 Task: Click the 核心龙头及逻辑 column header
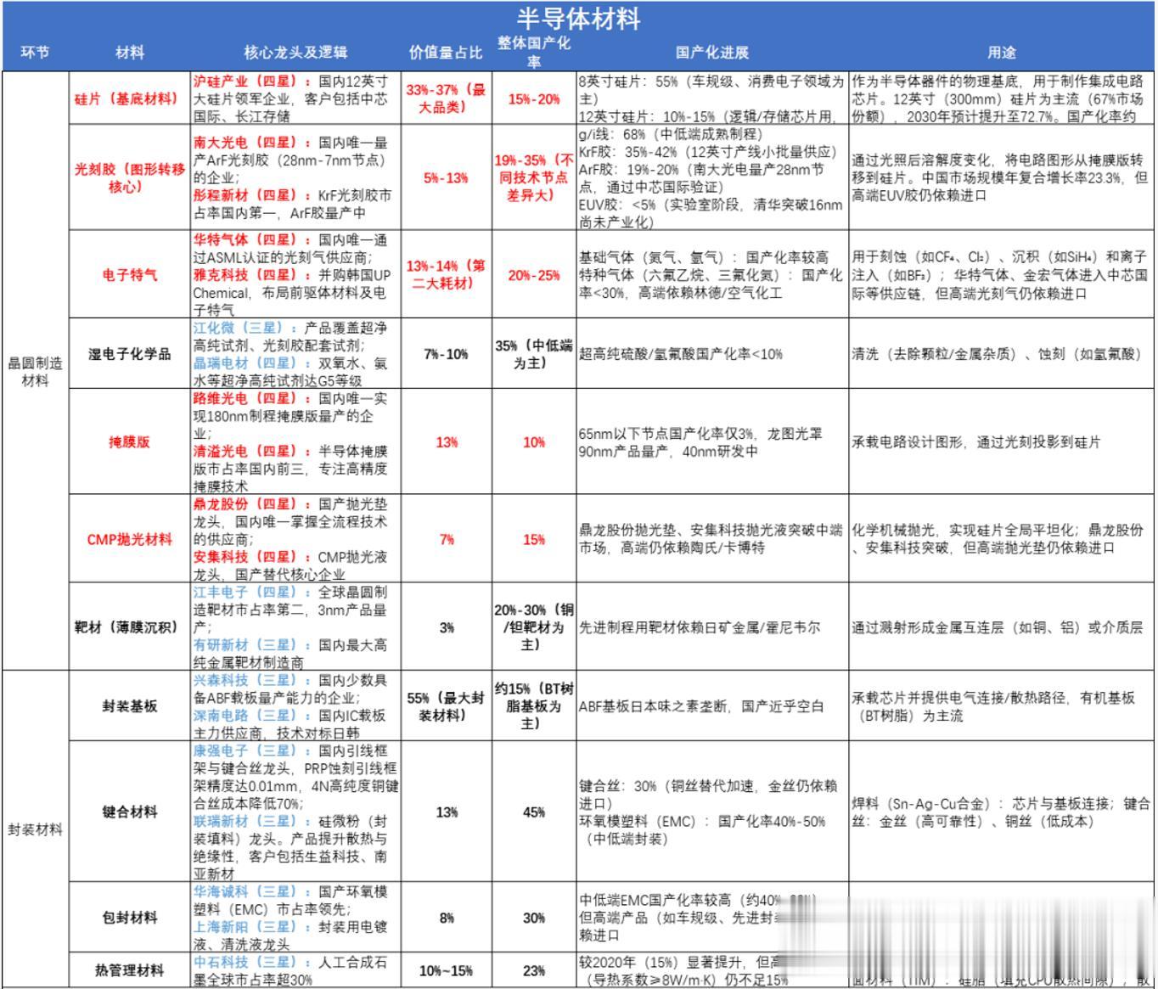296,53
